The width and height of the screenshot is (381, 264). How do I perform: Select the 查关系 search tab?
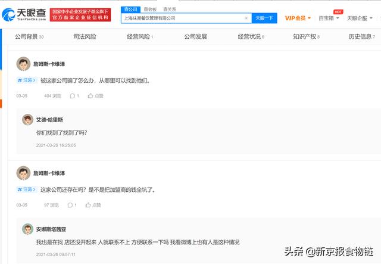(x=170, y=10)
